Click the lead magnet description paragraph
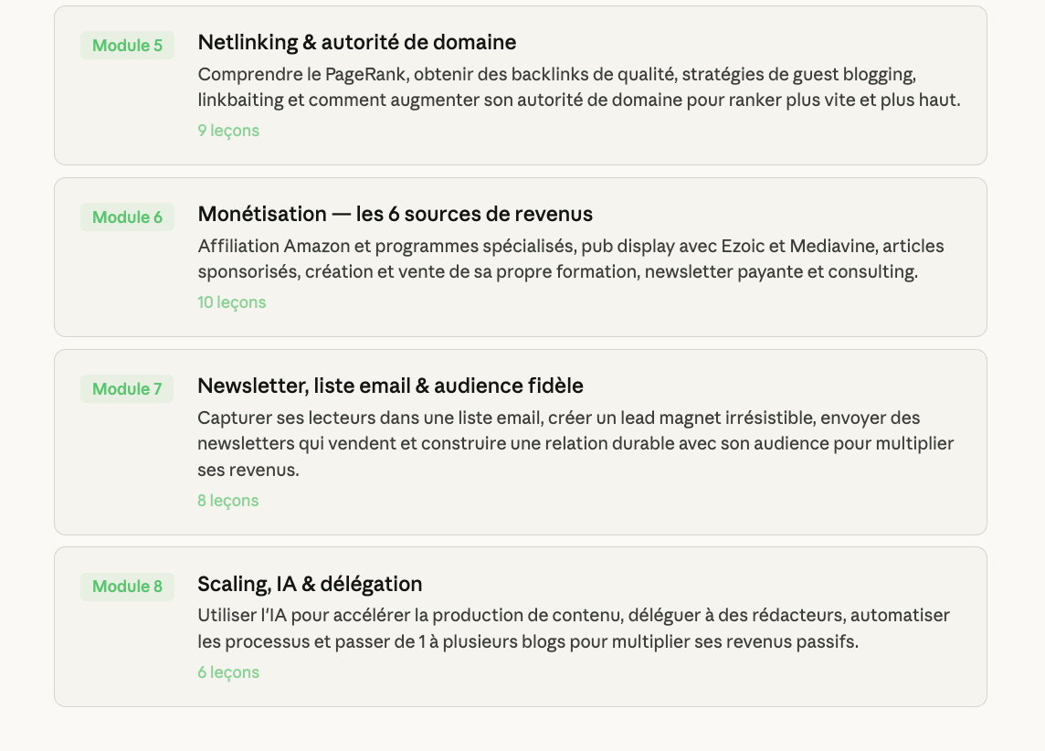The height and width of the screenshot is (751, 1045). click(x=575, y=443)
